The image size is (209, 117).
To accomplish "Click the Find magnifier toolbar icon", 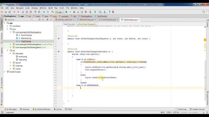I will pos(36,12).
